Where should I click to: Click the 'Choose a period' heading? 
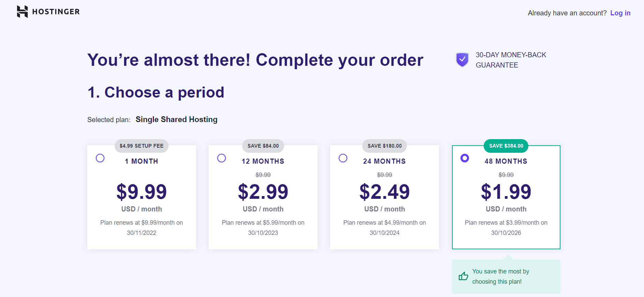click(x=156, y=92)
